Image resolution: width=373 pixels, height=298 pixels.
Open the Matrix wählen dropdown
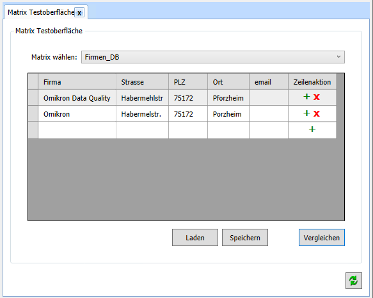coord(213,57)
